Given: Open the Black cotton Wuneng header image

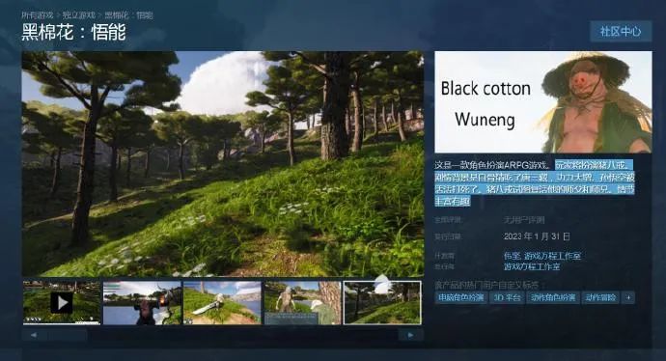Looking at the screenshot, I should tap(543, 102).
